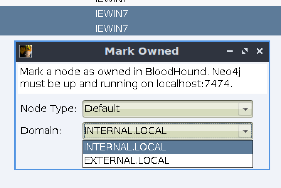Minimize the Mark Owned dialog
Viewport: 281px width, 188px height.
coord(230,51)
